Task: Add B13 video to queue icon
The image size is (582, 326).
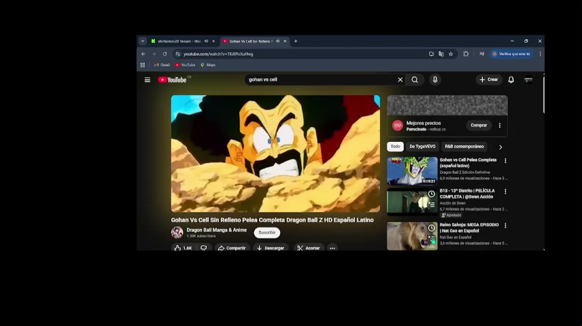Action: (432, 205)
